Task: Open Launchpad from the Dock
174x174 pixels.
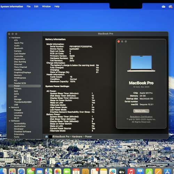Action: coord(12,171)
